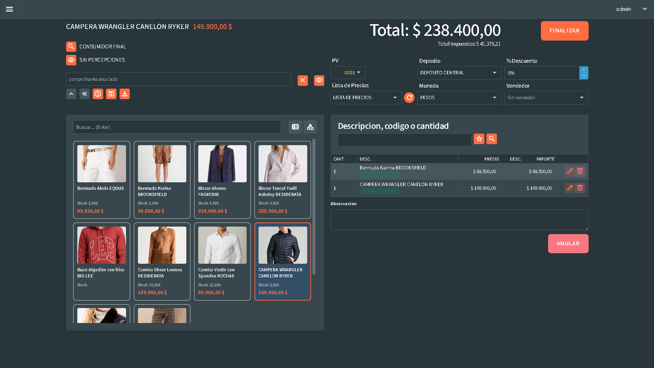Image resolution: width=654 pixels, height=368 pixels.
Task: Click the star favorites icon
Action: coord(479,139)
